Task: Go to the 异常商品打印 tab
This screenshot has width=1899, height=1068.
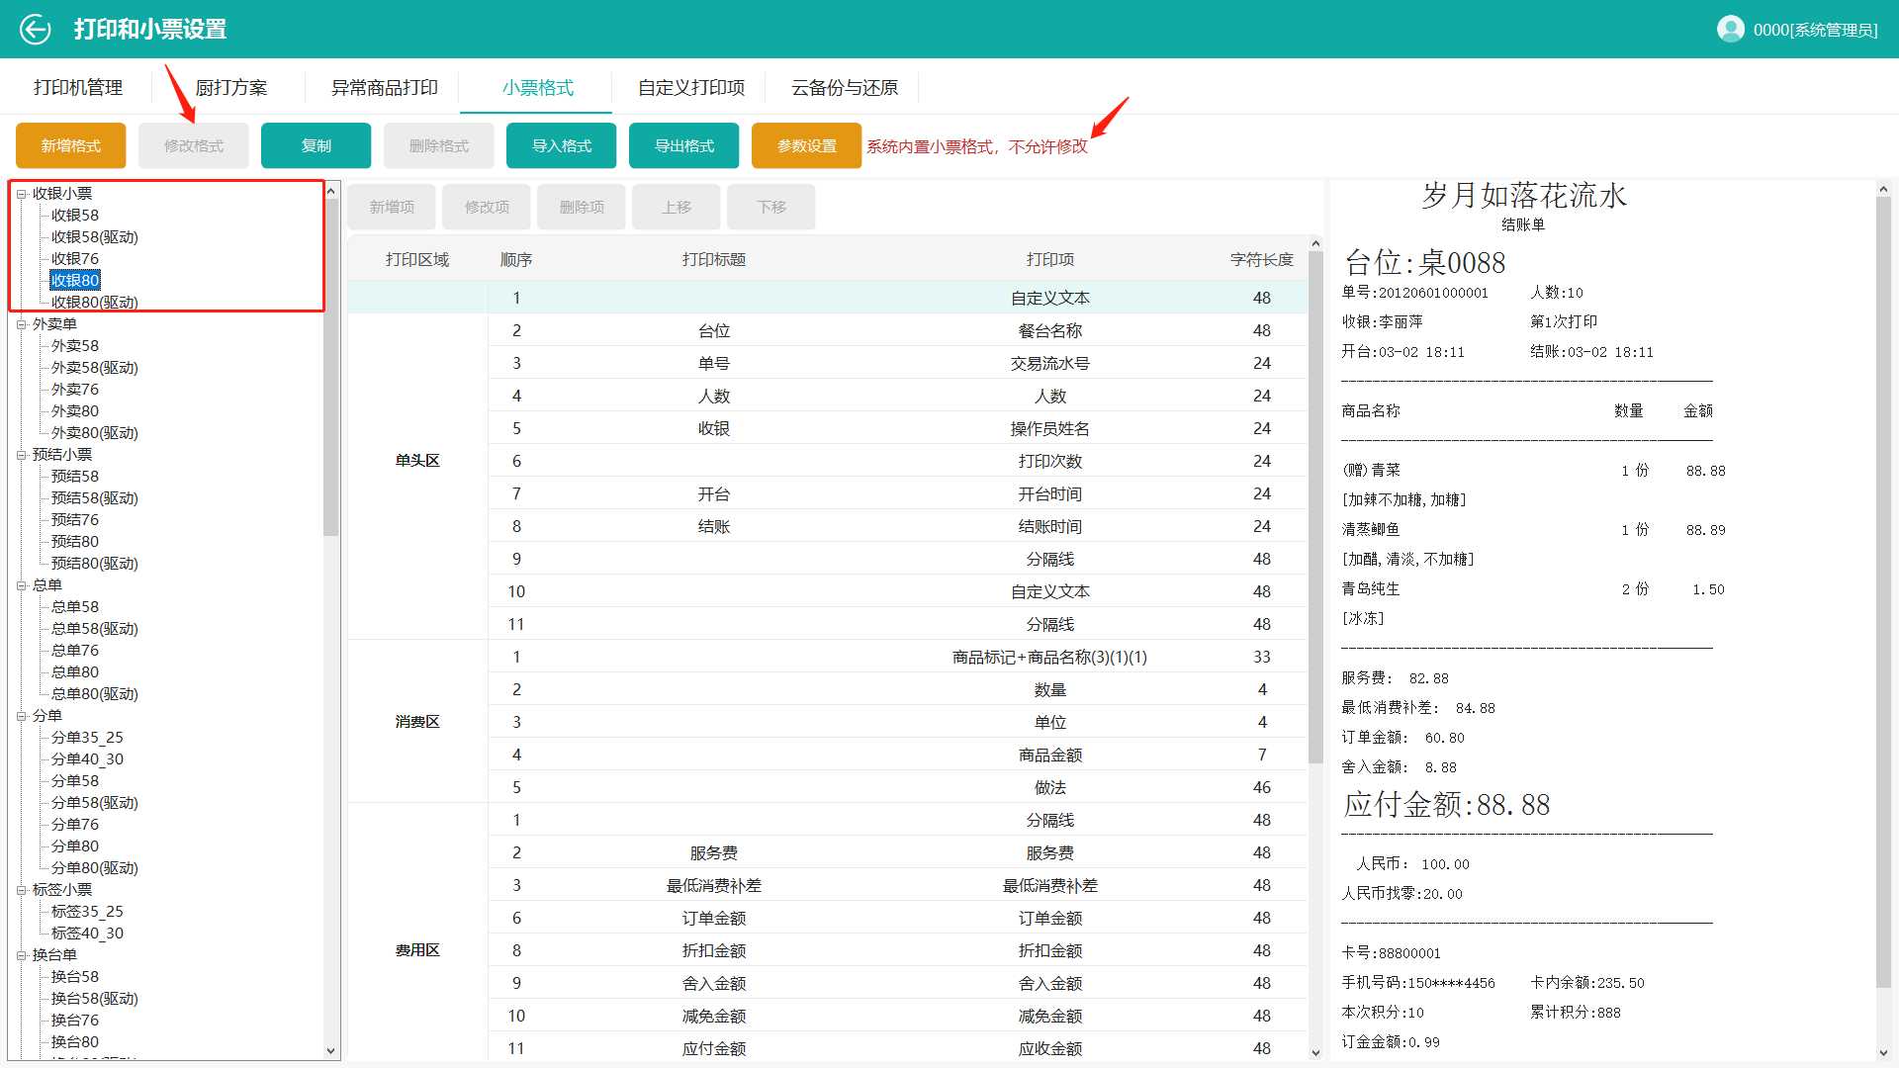Action: point(385,88)
